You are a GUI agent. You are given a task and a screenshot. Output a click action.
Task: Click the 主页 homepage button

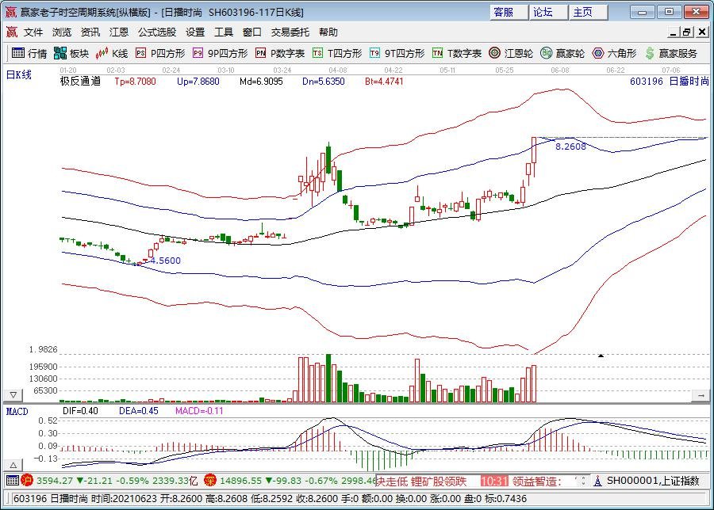tap(588, 12)
